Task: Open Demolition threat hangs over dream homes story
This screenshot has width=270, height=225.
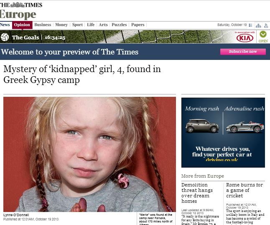Action: click(197, 193)
